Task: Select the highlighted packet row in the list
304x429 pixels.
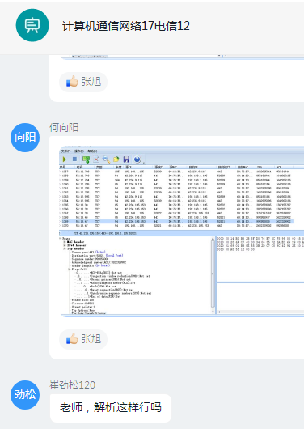Action: pyautogui.click(x=177, y=221)
